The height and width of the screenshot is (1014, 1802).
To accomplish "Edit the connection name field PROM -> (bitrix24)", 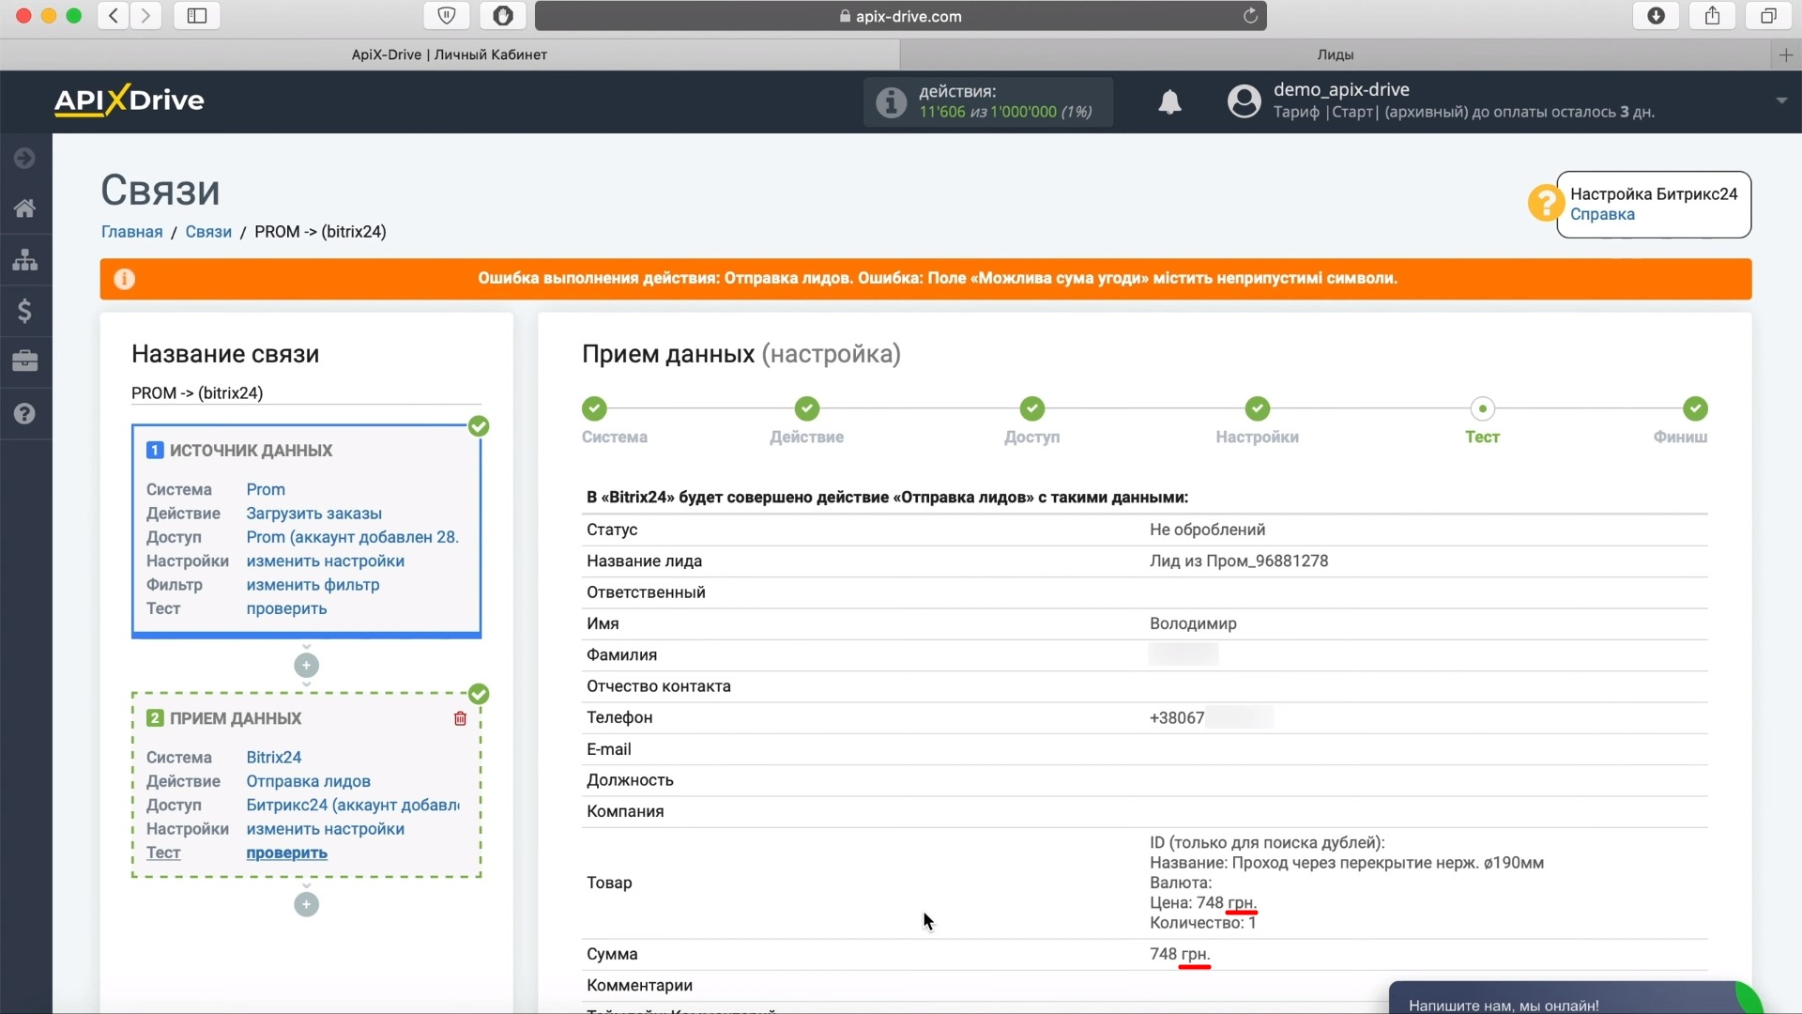I will (306, 393).
